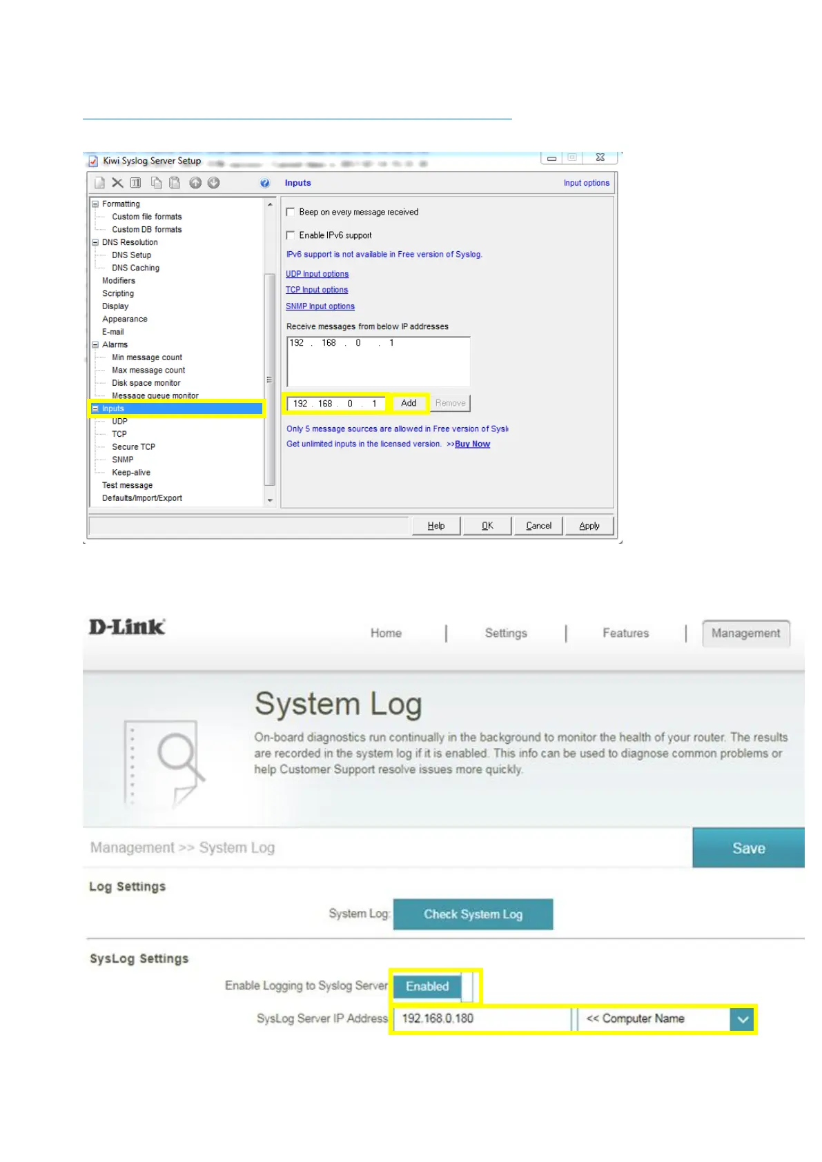The width and height of the screenshot is (822, 1162).
Task: Select DNS Caching in the tree
Action: pos(136,268)
